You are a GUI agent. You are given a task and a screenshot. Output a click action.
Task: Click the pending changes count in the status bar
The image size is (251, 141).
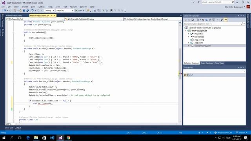(209, 133)
